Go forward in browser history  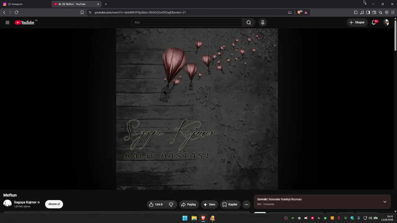(10, 12)
